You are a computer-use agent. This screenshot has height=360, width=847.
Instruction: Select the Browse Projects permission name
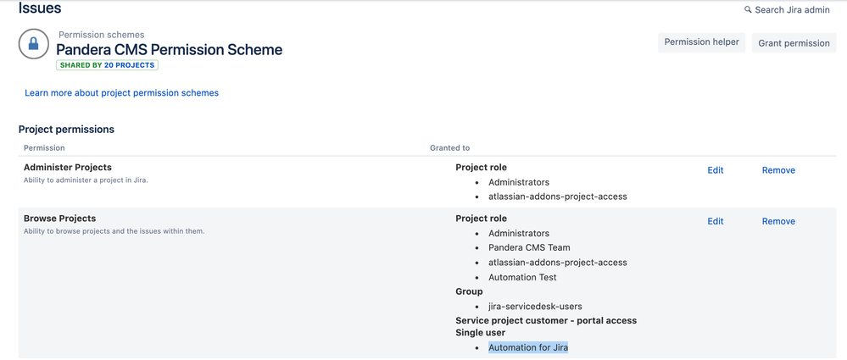pyautogui.click(x=60, y=219)
